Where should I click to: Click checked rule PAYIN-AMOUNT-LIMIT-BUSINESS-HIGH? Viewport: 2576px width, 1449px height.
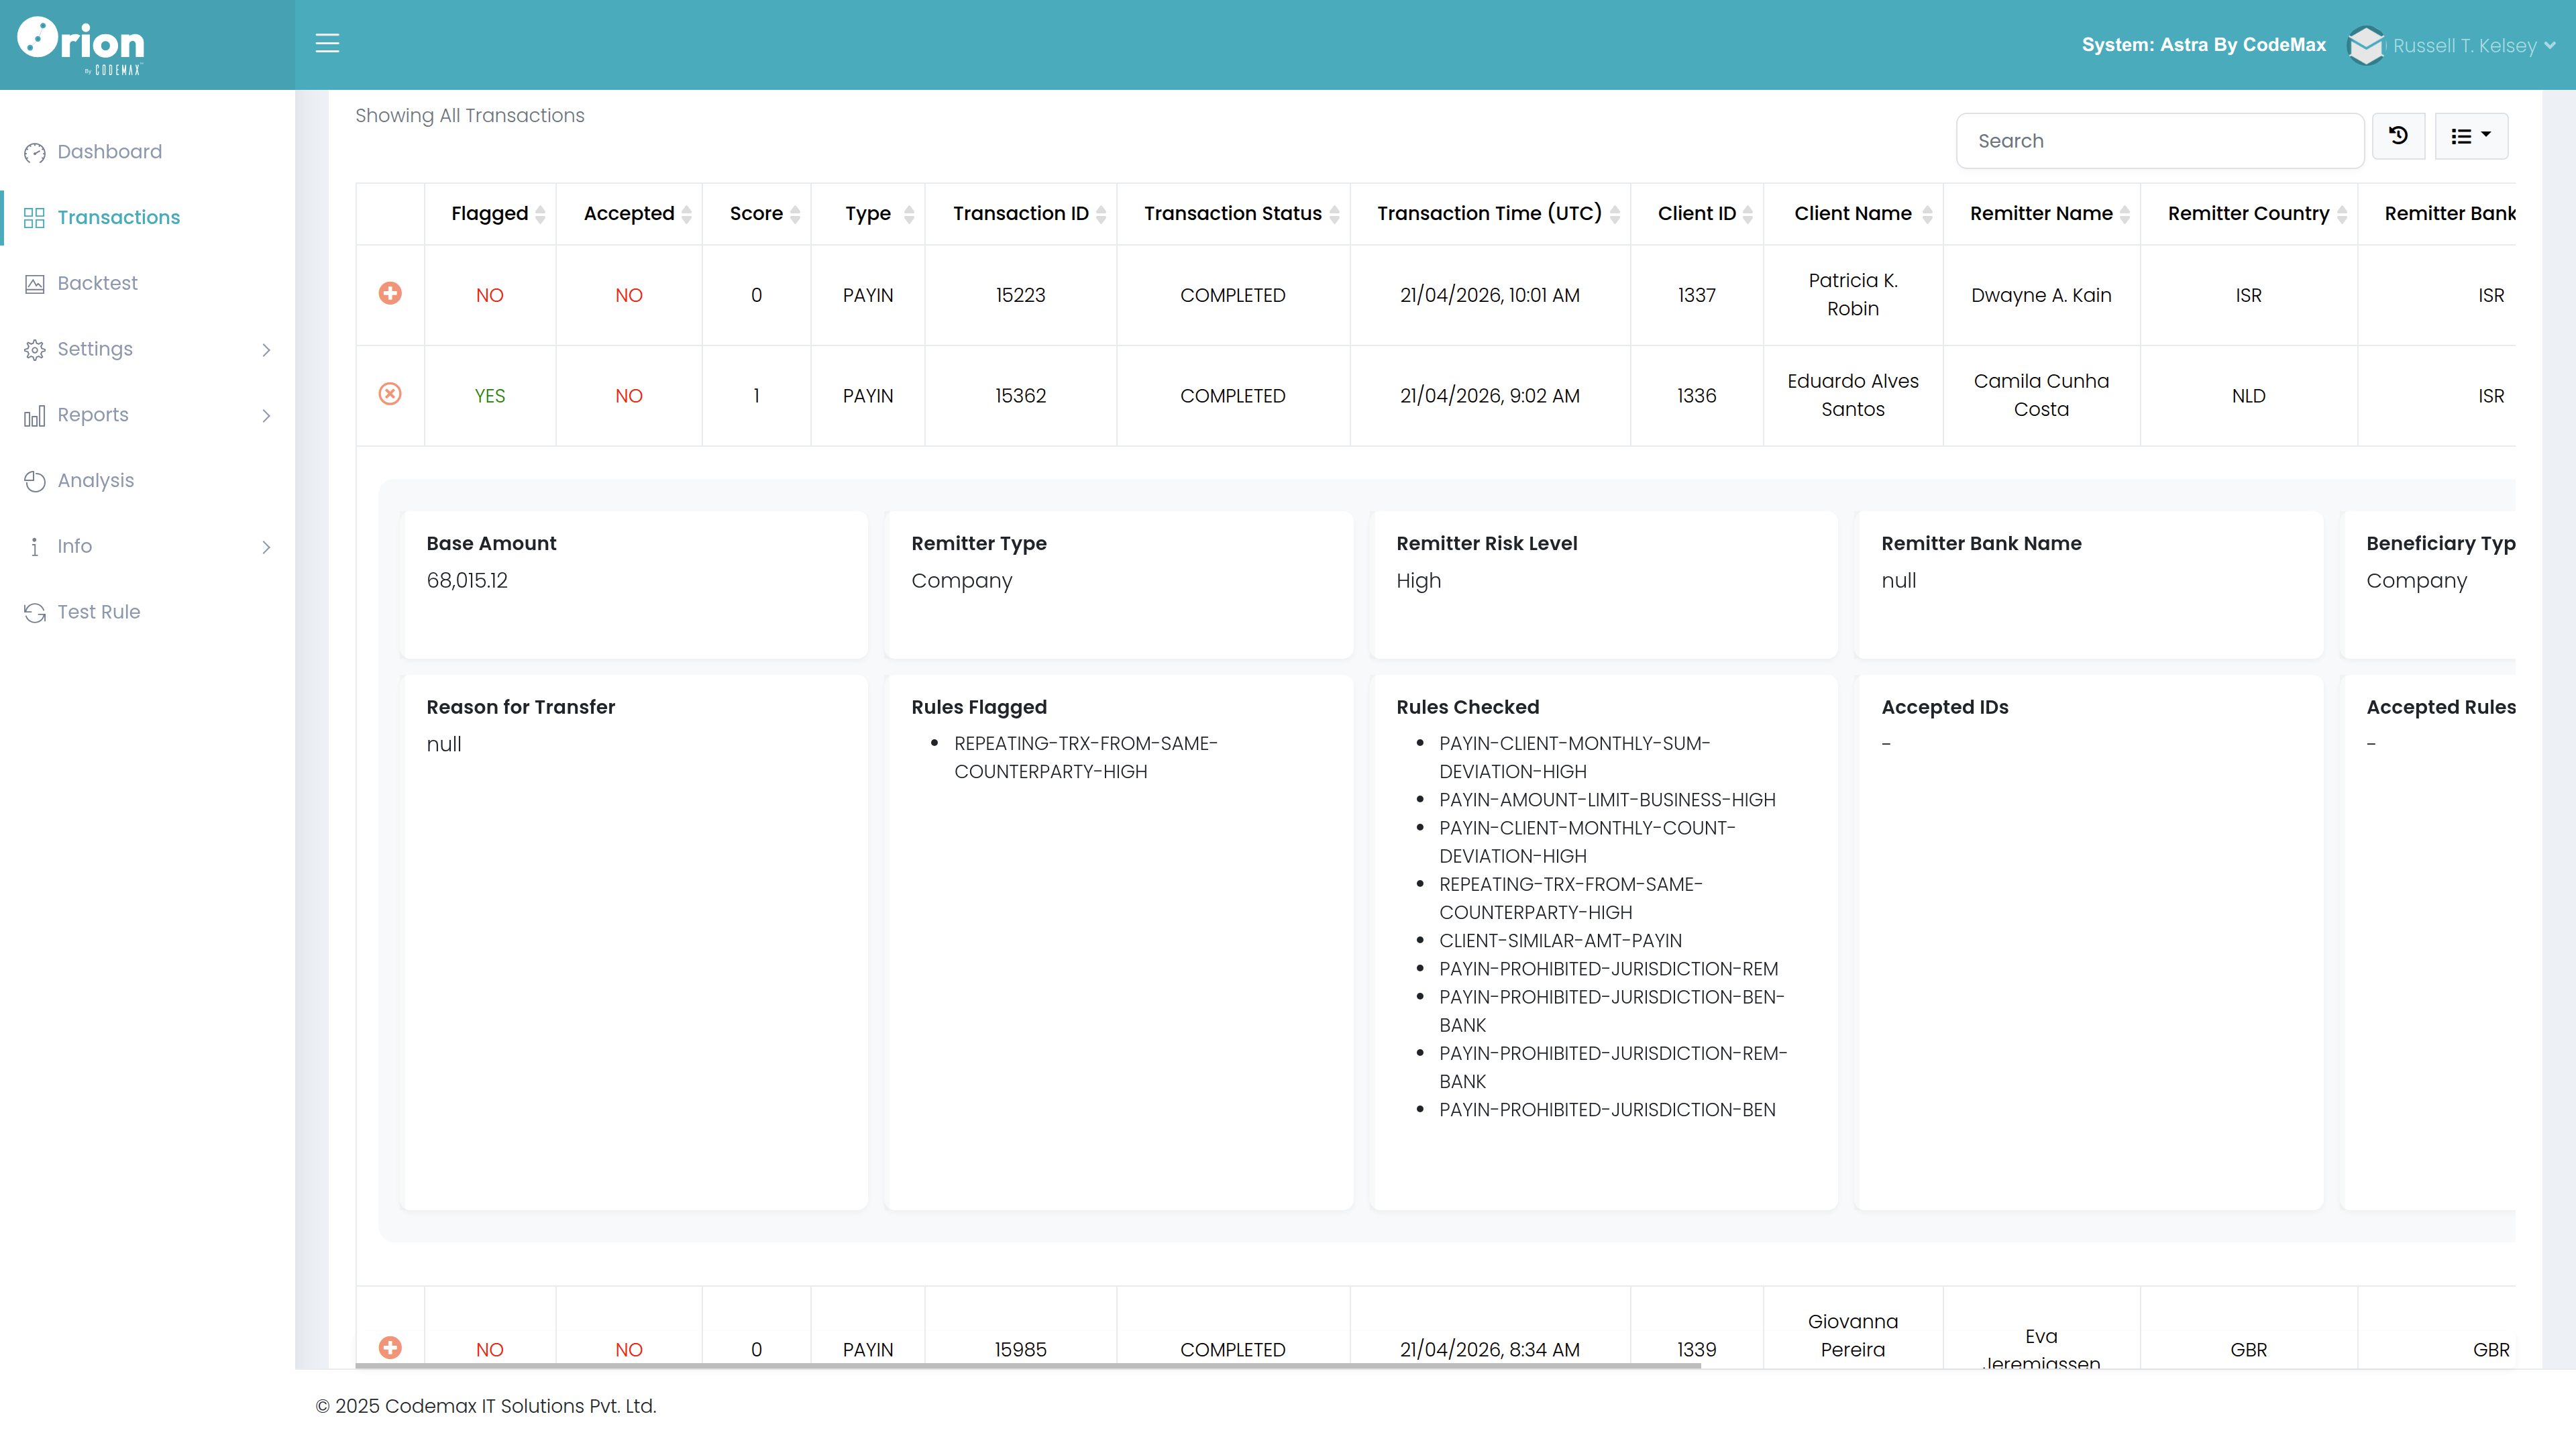pyautogui.click(x=1607, y=800)
